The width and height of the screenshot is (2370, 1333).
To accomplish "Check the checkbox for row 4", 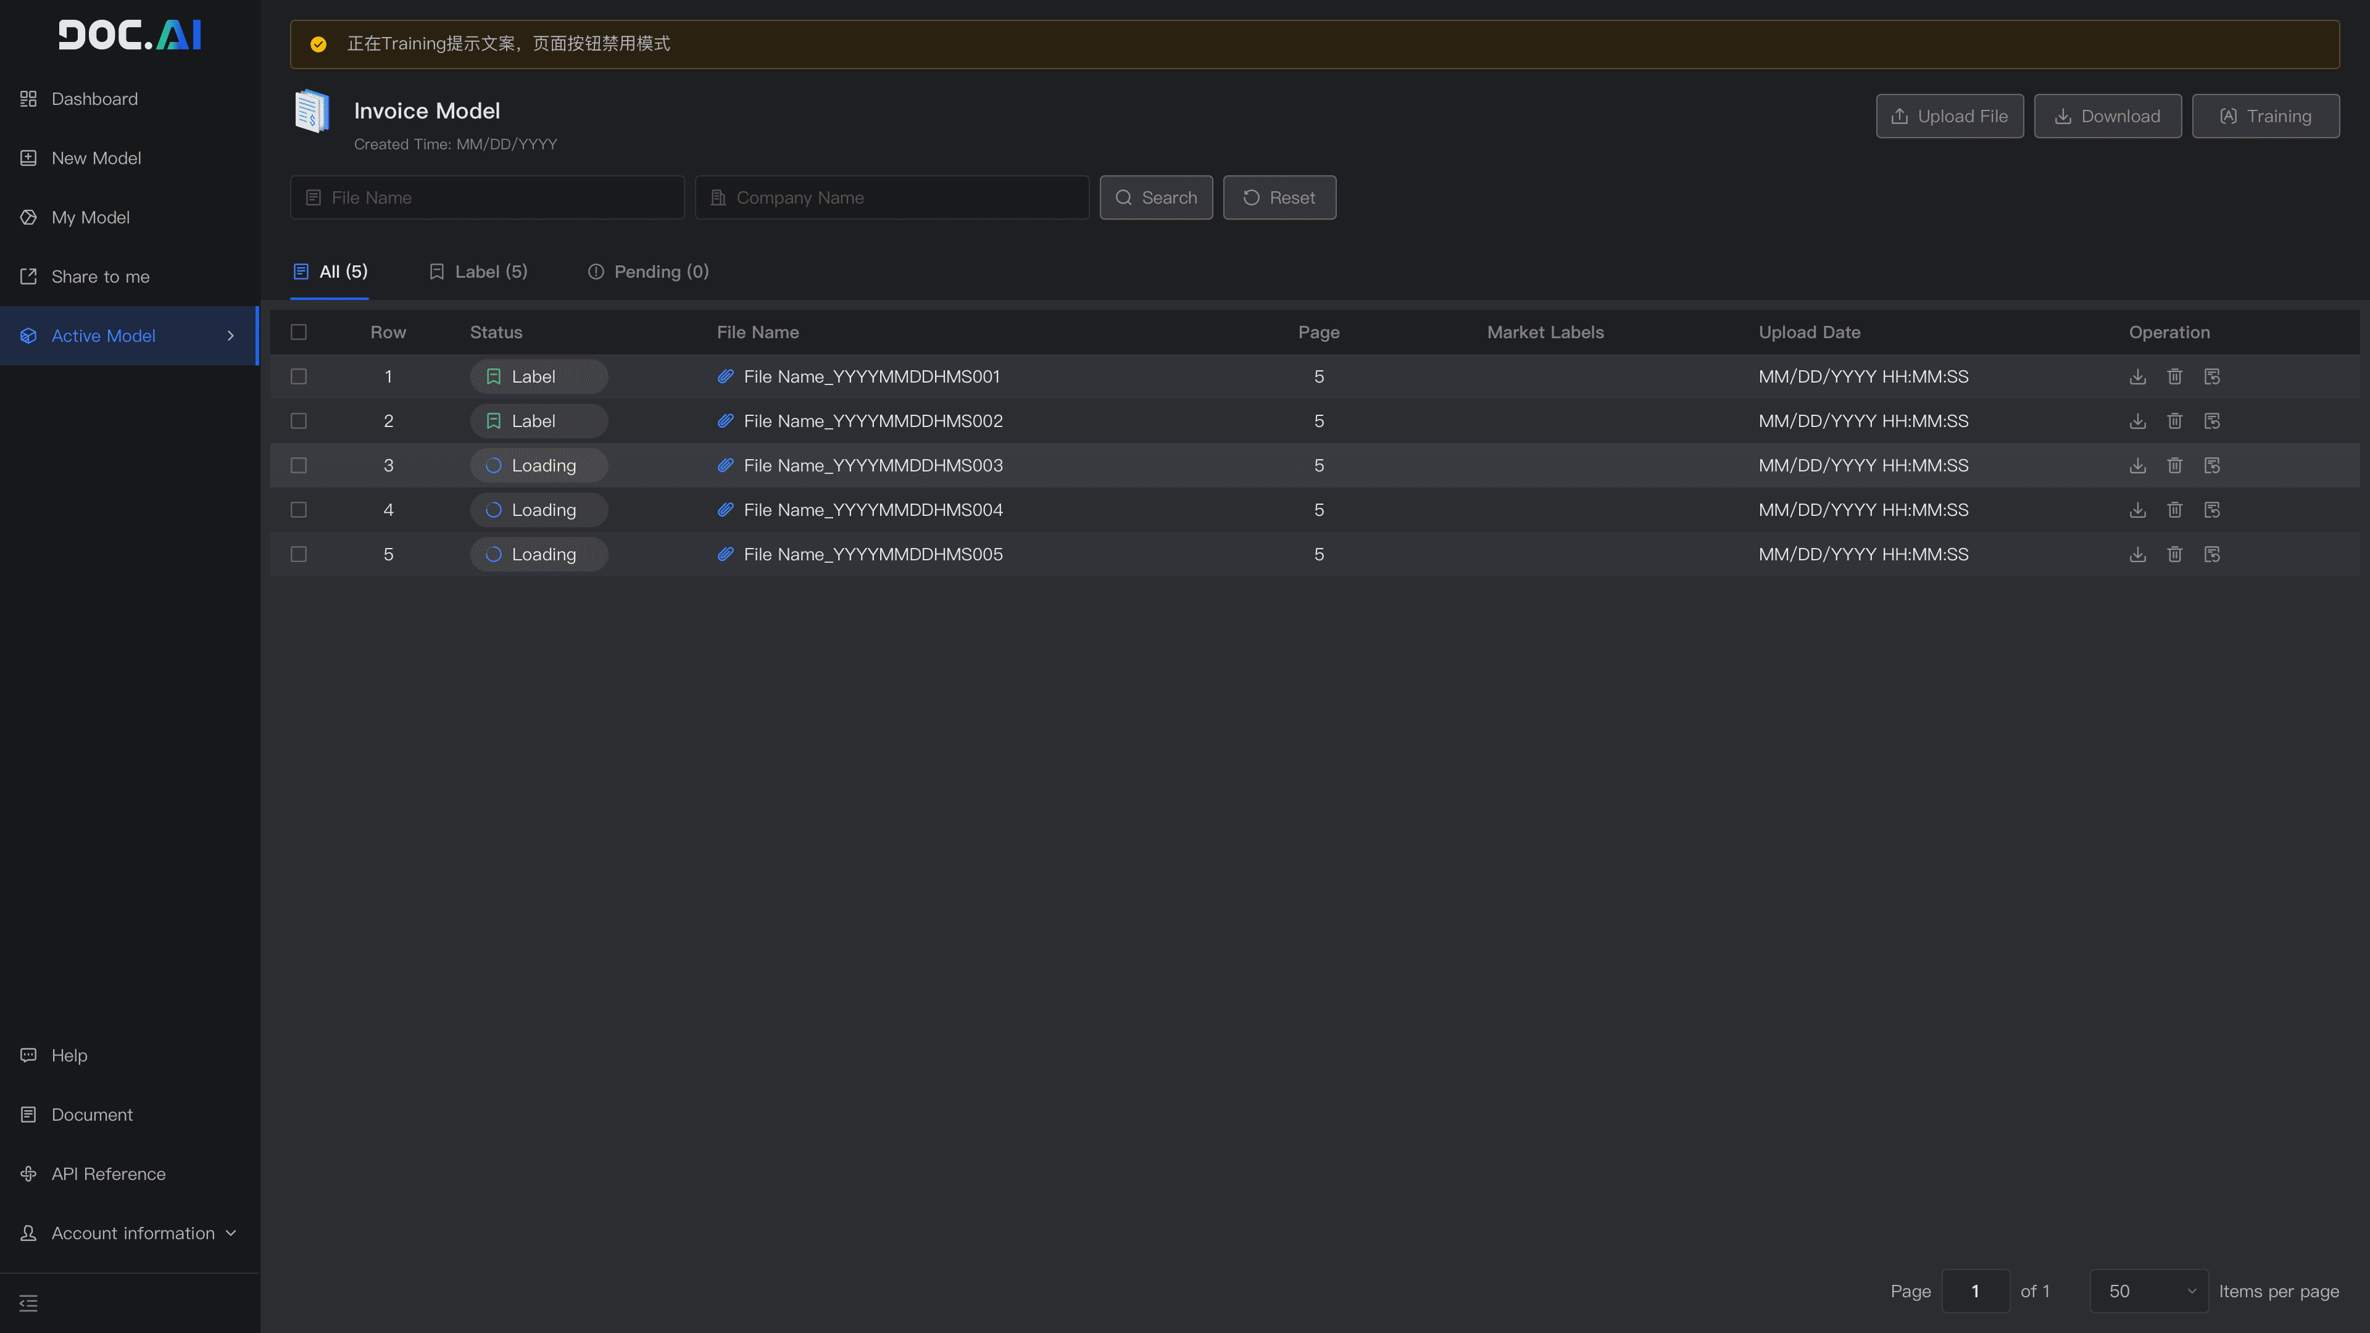I will (x=298, y=510).
